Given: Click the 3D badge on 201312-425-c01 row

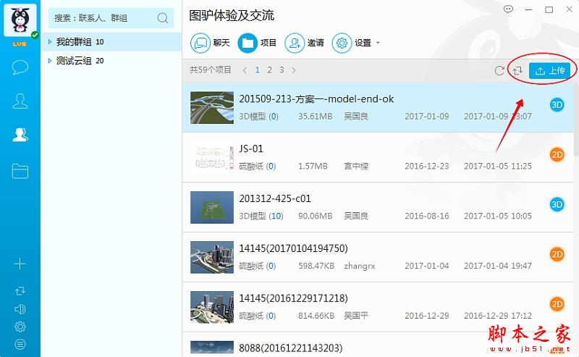Looking at the screenshot, I should [x=557, y=204].
